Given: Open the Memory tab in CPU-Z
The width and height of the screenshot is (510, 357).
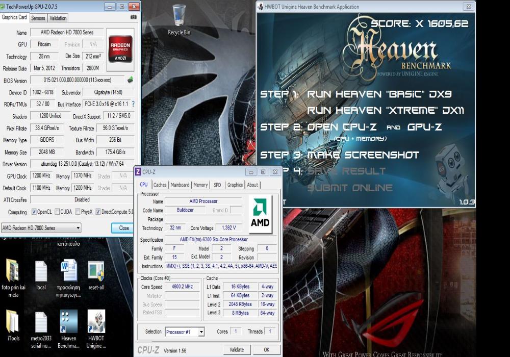Looking at the screenshot, I should (x=200, y=185).
